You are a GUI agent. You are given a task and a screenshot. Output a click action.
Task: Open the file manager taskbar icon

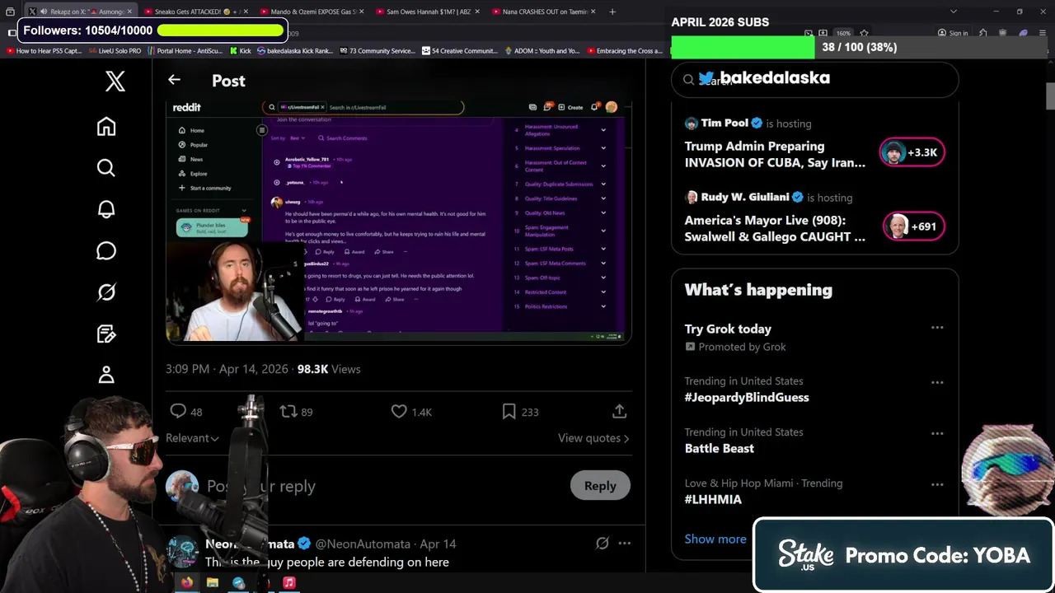[213, 582]
